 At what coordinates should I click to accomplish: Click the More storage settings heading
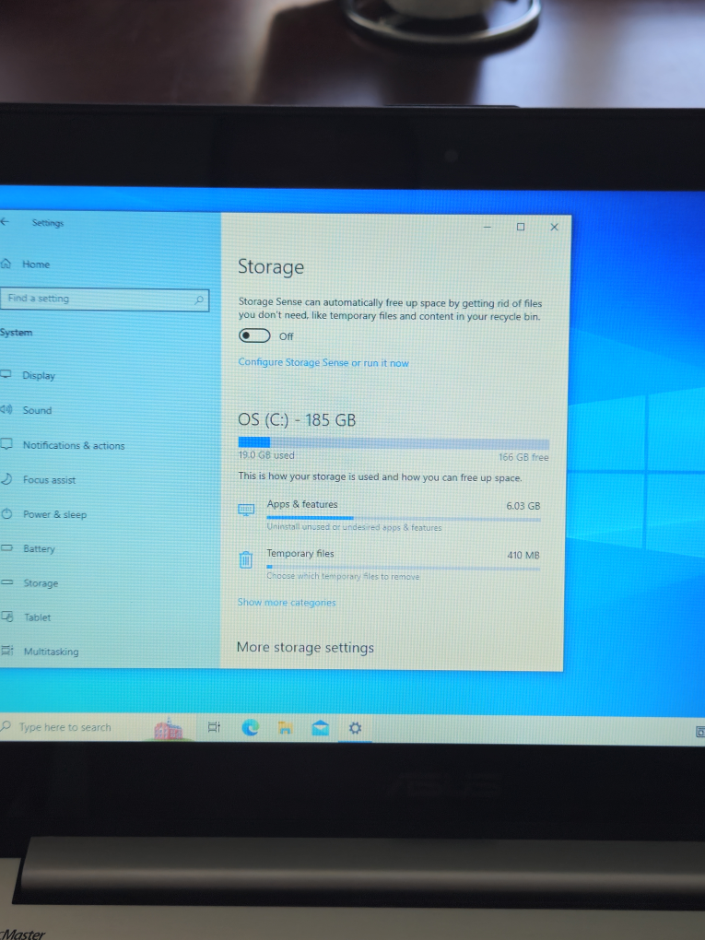pyautogui.click(x=305, y=648)
